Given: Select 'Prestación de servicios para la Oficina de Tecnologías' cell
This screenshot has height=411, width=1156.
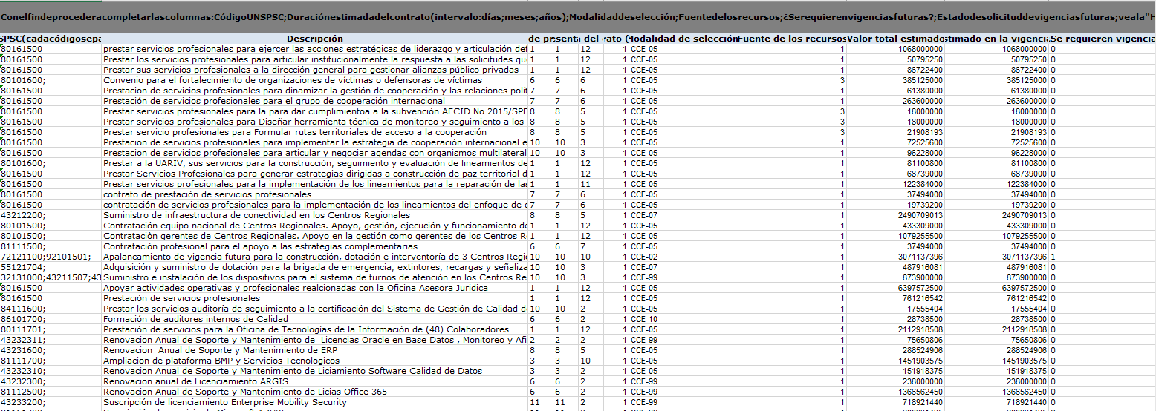Looking at the screenshot, I should [x=315, y=329].
